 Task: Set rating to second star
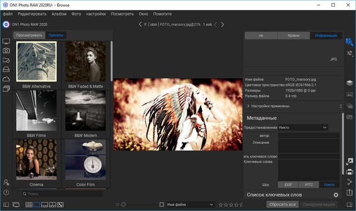[226, 205]
